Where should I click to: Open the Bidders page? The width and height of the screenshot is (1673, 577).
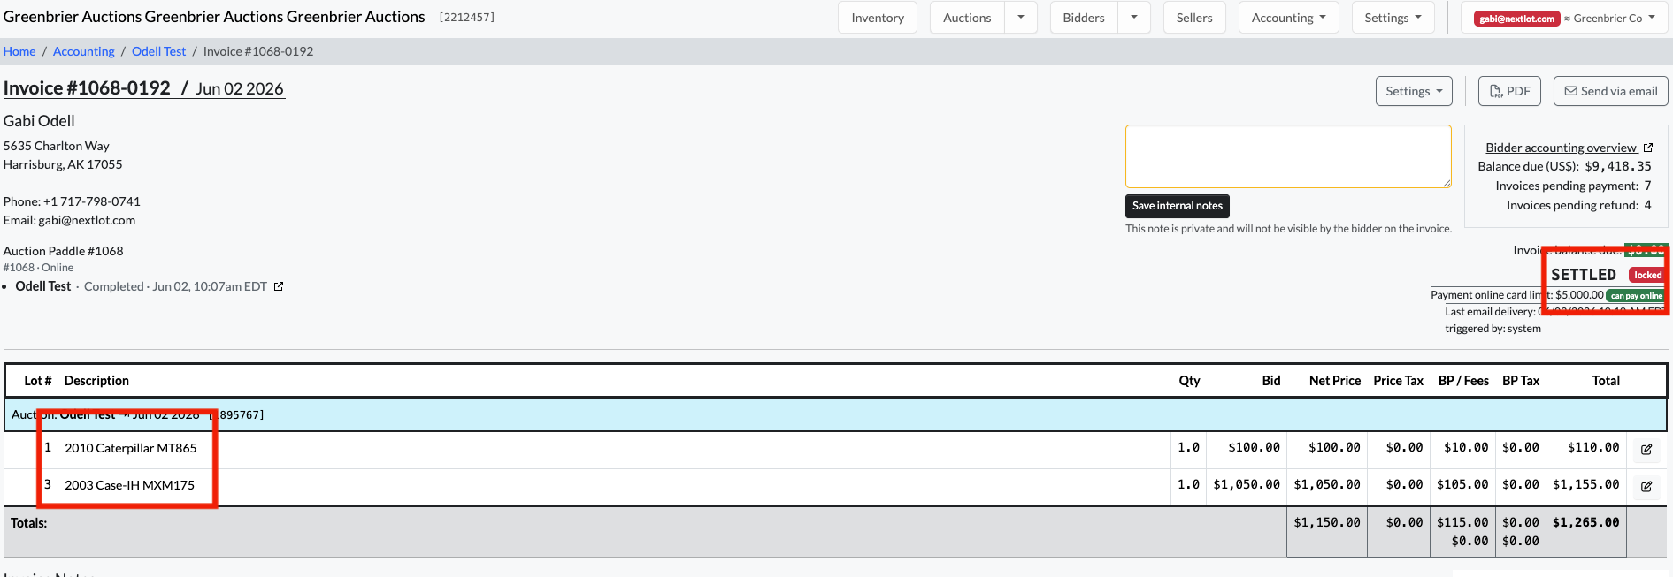(x=1084, y=18)
